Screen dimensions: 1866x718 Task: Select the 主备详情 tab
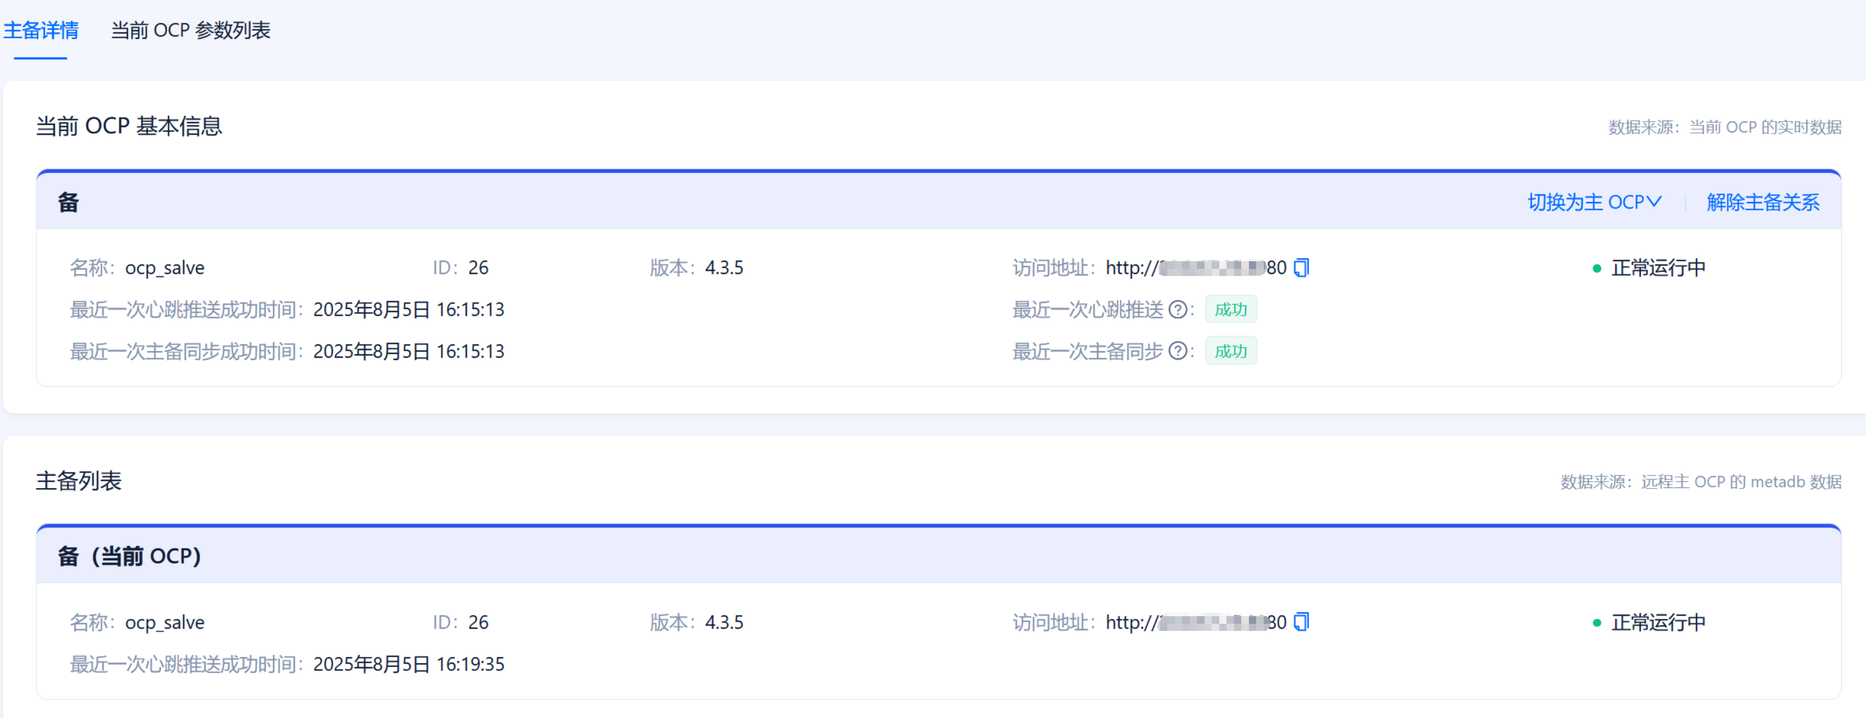click(41, 31)
